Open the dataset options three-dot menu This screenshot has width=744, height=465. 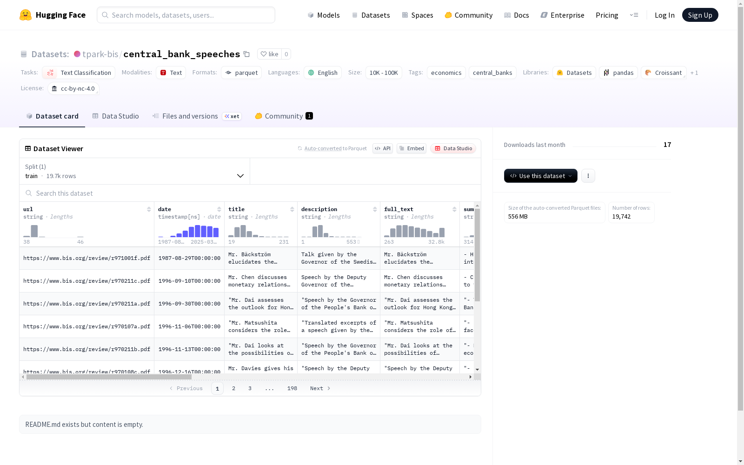(x=588, y=176)
